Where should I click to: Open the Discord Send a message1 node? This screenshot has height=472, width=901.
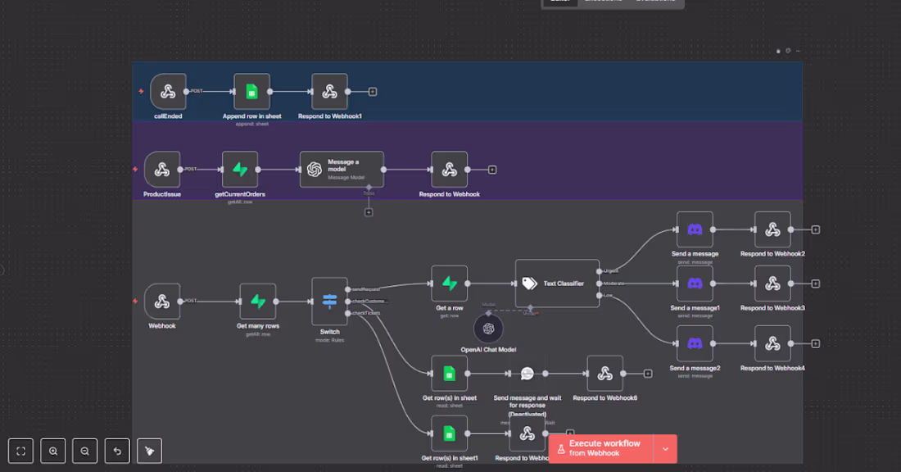(695, 284)
